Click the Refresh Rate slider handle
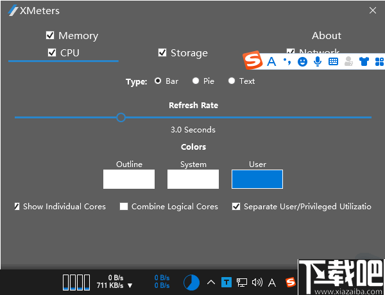The width and height of the screenshot is (385, 295). point(121,117)
